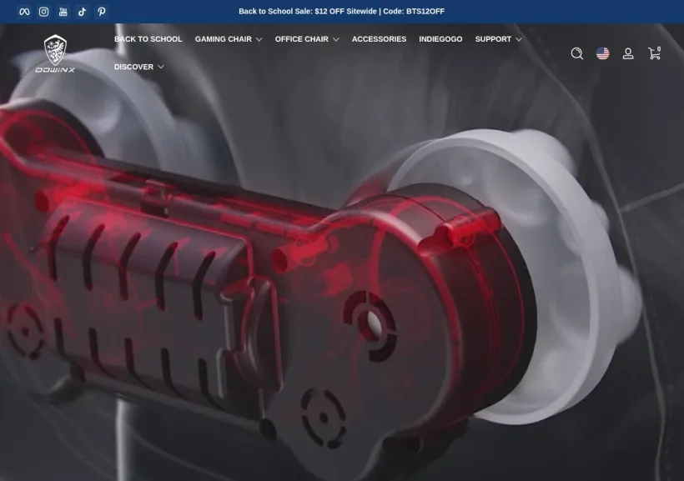The image size is (684, 481).
Task: Go to Back to School page
Action: coord(148,39)
